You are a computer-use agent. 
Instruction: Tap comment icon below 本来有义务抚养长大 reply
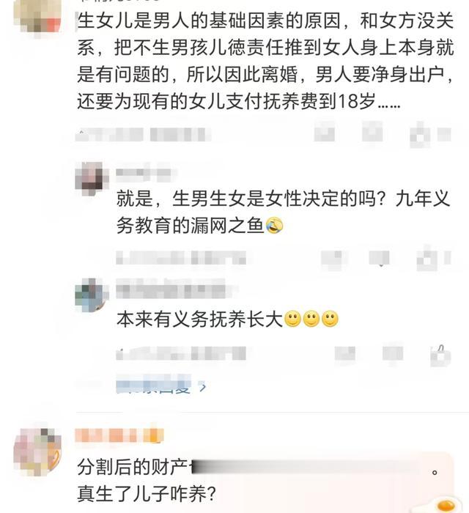coord(393,354)
